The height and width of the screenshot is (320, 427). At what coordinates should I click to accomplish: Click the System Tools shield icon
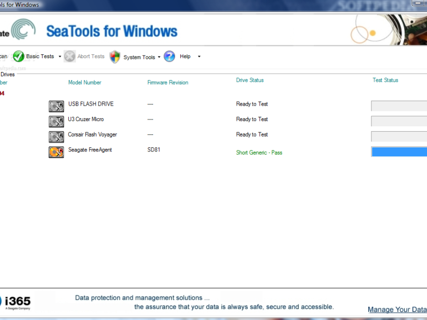115,57
